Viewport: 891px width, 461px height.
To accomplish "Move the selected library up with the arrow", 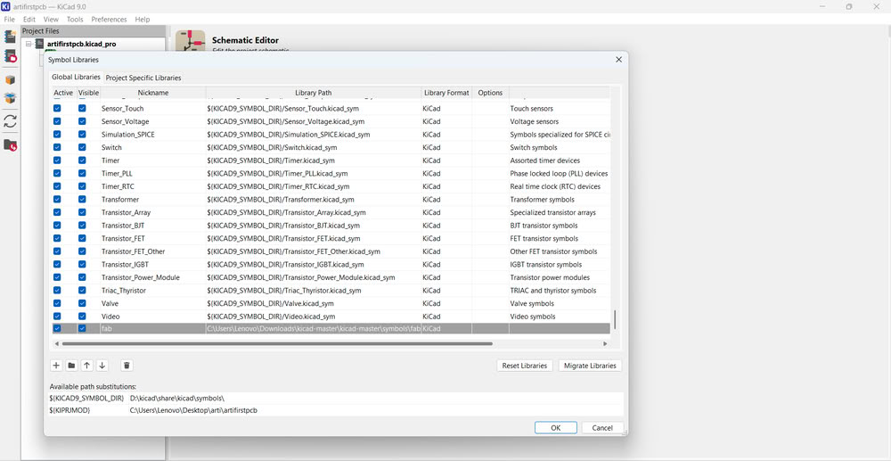I will click(x=86, y=366).
